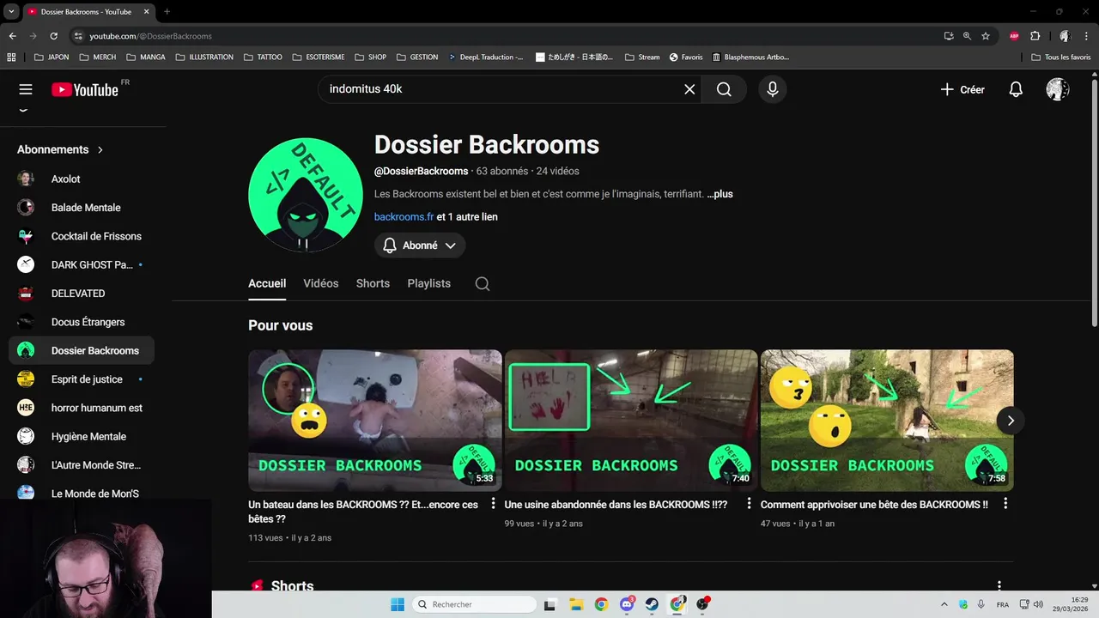Click the YouTube page vertical scrollbar
This screenshot has width=1099, height=618.
(1094, 202)
